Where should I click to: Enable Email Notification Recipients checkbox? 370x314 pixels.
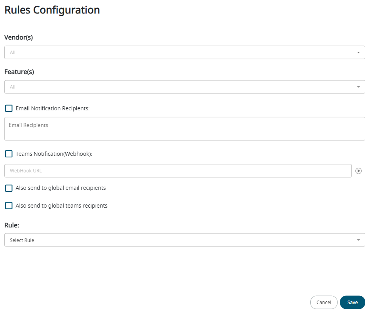pyautogui.click(x=9, y=108)
